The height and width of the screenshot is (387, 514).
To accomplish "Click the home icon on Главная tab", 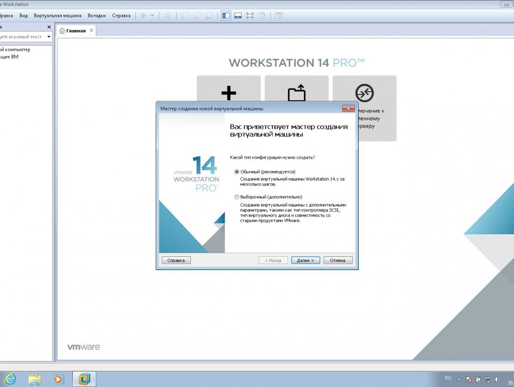I will click(x=62, y=31).
